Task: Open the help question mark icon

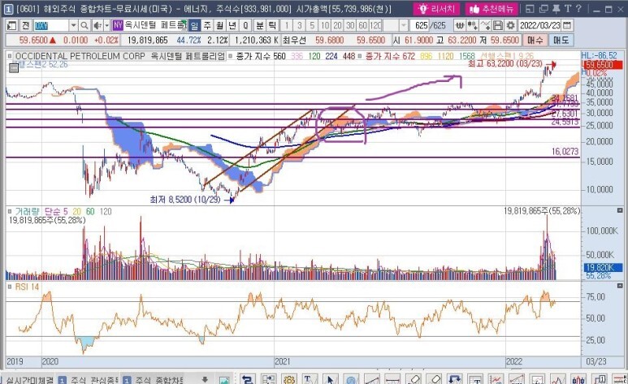Action: [578, 8]
